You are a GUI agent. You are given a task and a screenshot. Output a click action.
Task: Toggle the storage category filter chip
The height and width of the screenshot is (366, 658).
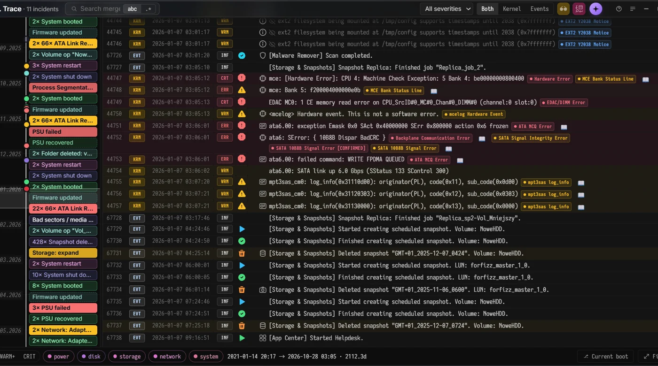point(126,357)
